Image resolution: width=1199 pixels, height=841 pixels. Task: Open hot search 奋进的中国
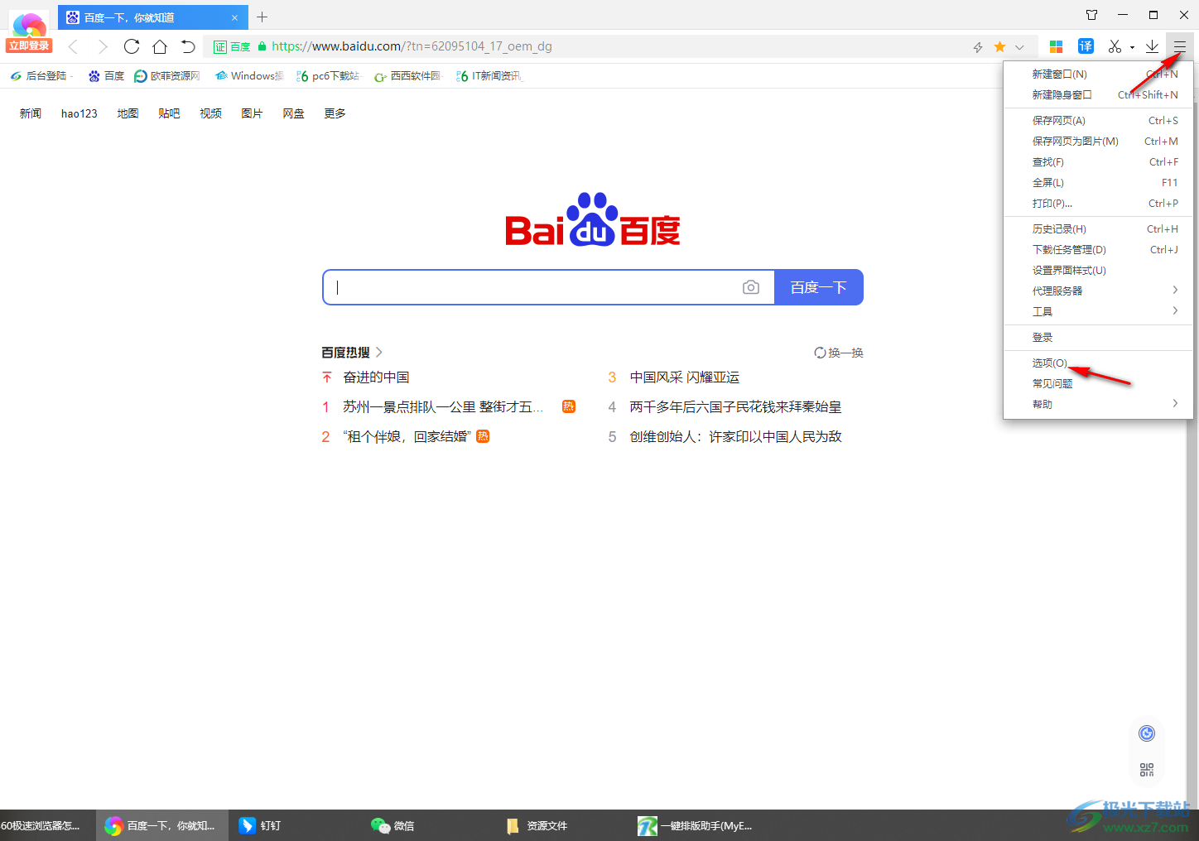[376, 377]
